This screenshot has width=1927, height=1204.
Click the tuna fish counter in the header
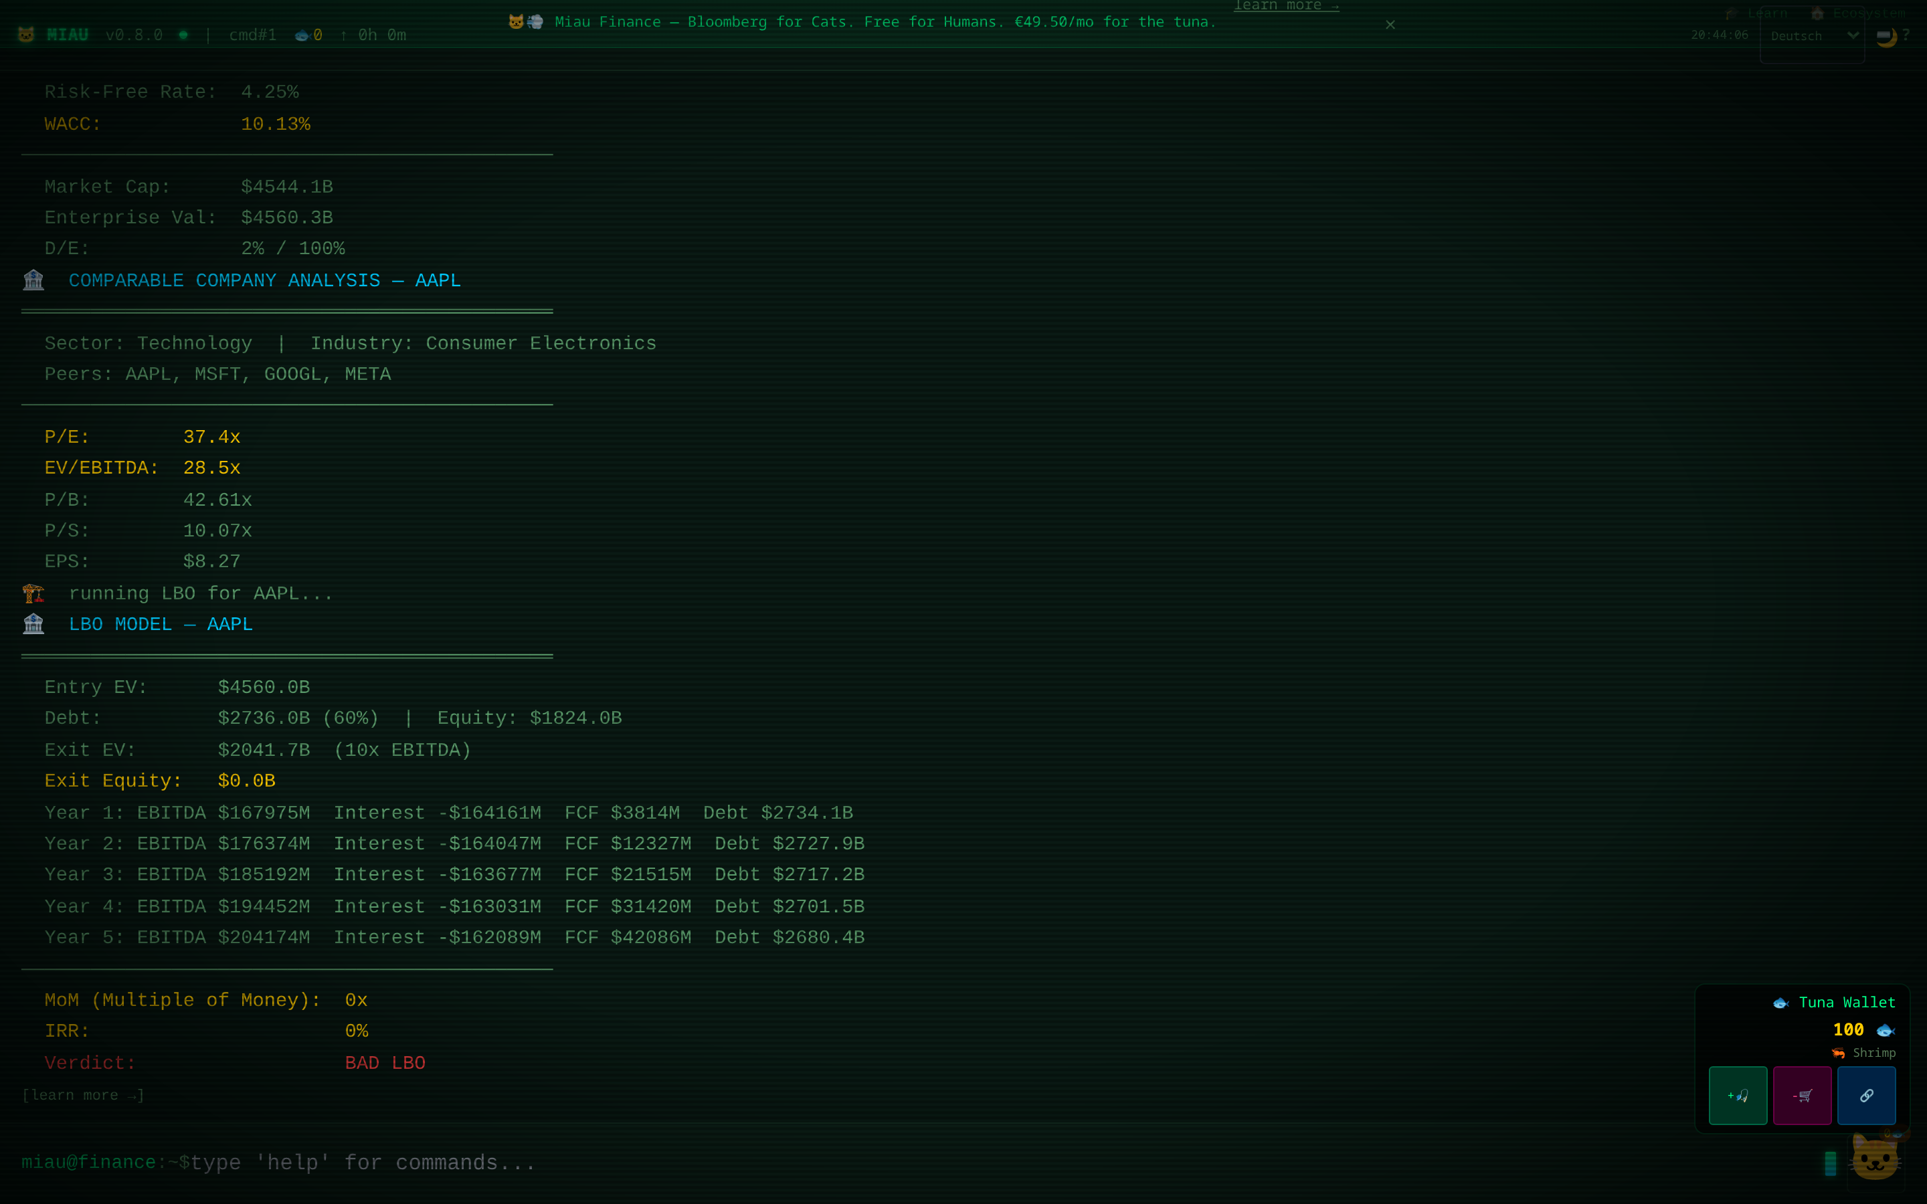point(308,35)
